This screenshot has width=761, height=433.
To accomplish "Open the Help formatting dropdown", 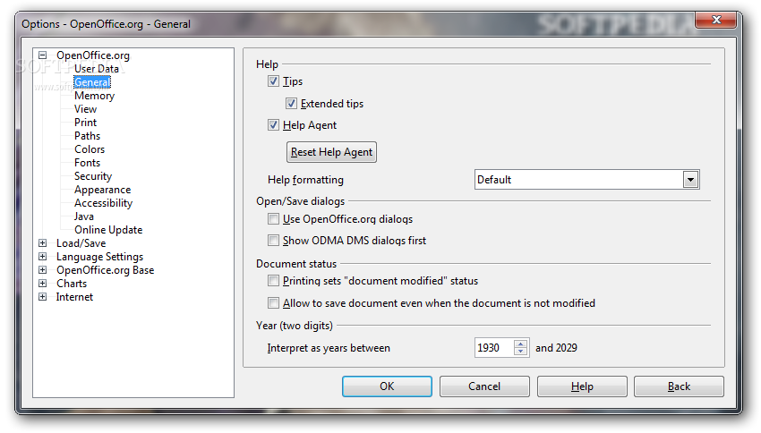I will 690,180.
